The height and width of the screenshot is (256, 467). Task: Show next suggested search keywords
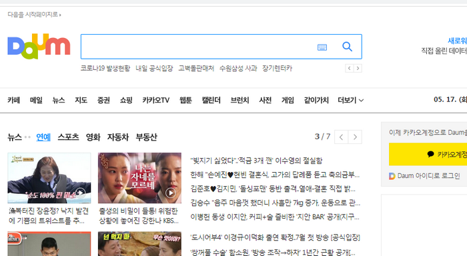[x=358, y=69]
